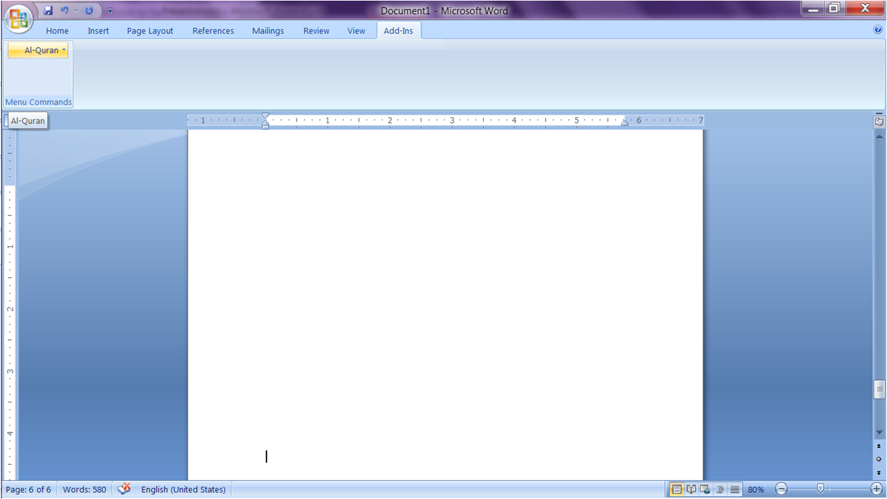This screenshot has width=887, height=499.
Task: Toggle the ruler visibility icon above the scrollbar
Action: 879,121
